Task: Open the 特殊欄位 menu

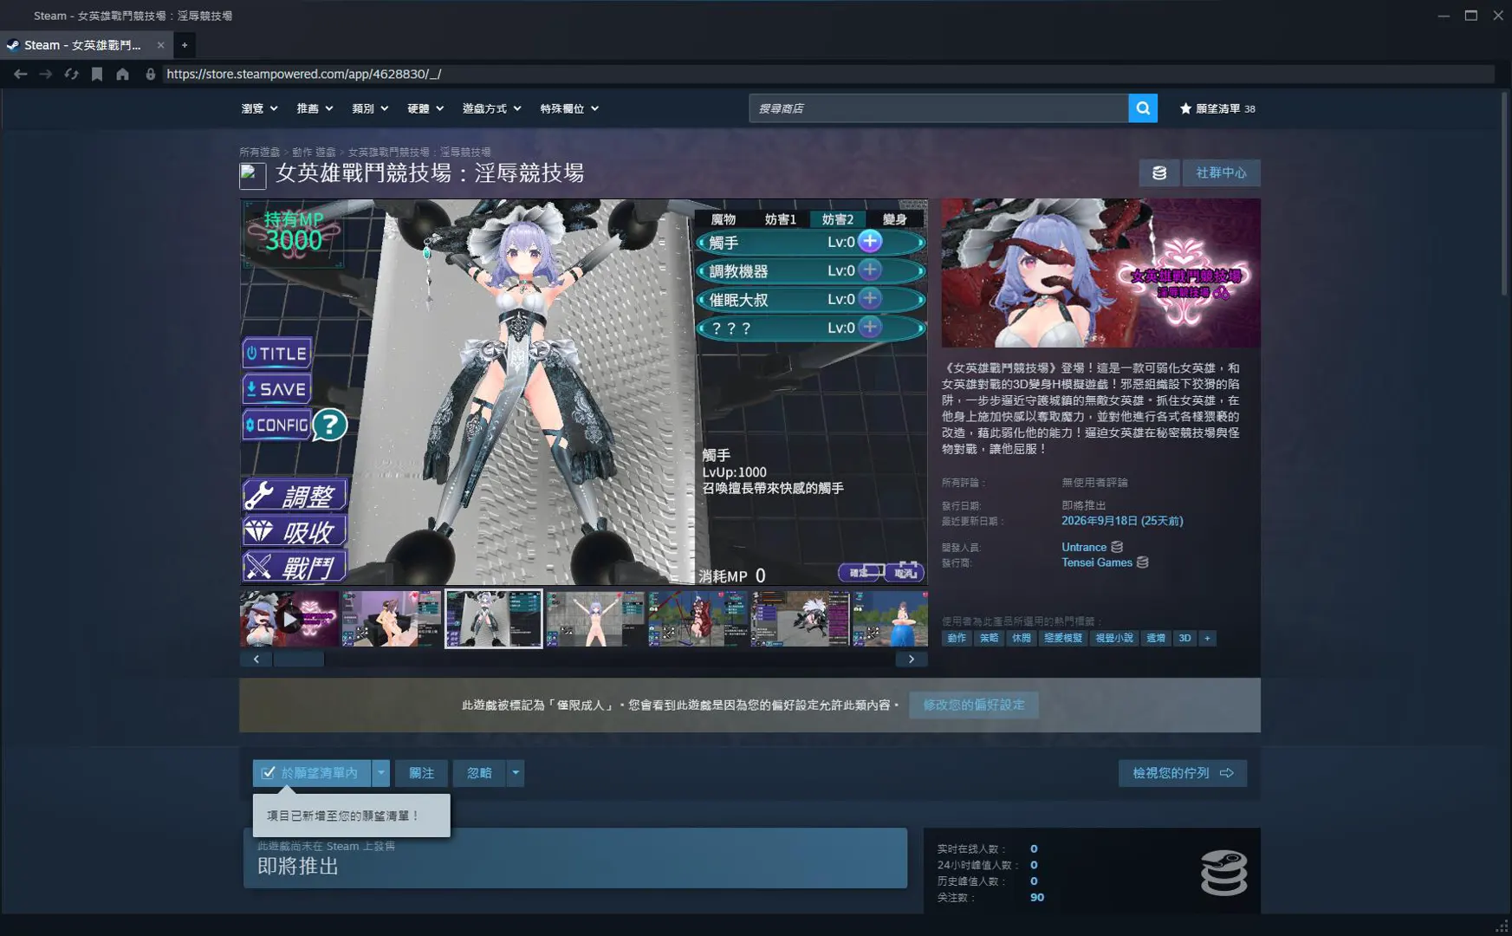Action: click(x=569, y=108)
